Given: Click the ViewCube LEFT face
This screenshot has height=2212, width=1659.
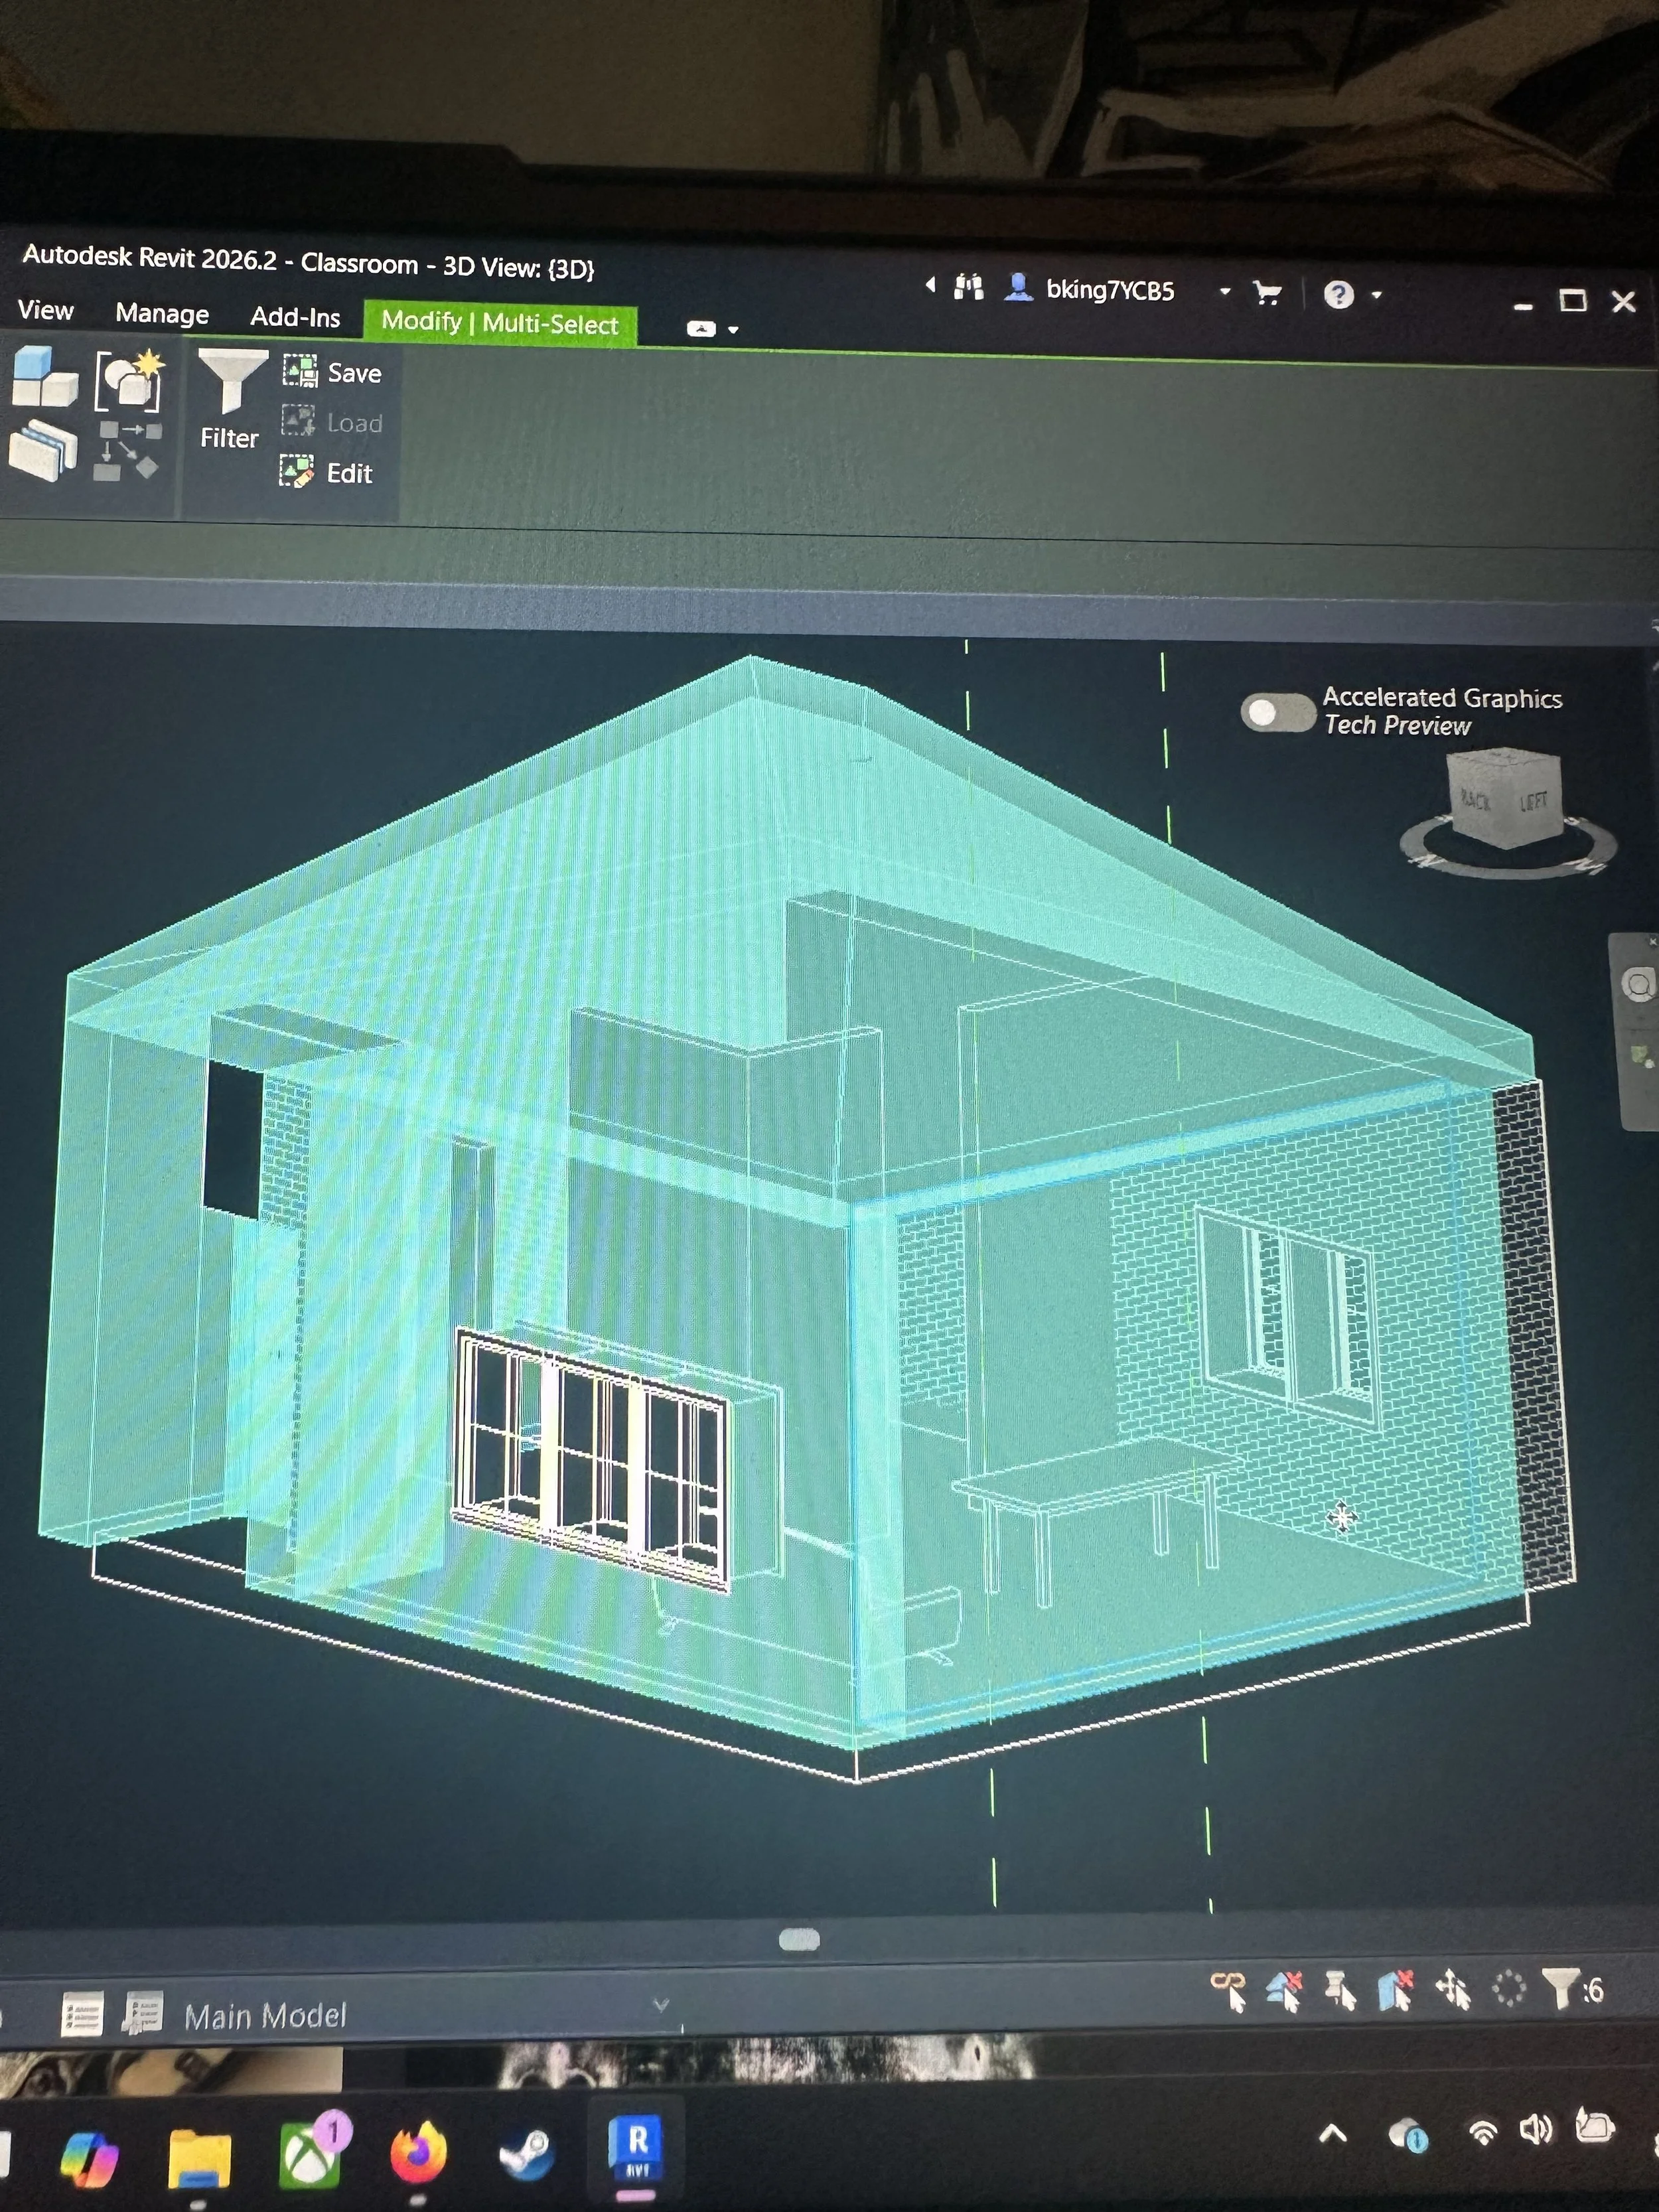Looking at the screenshot, I should point(1533,802).
